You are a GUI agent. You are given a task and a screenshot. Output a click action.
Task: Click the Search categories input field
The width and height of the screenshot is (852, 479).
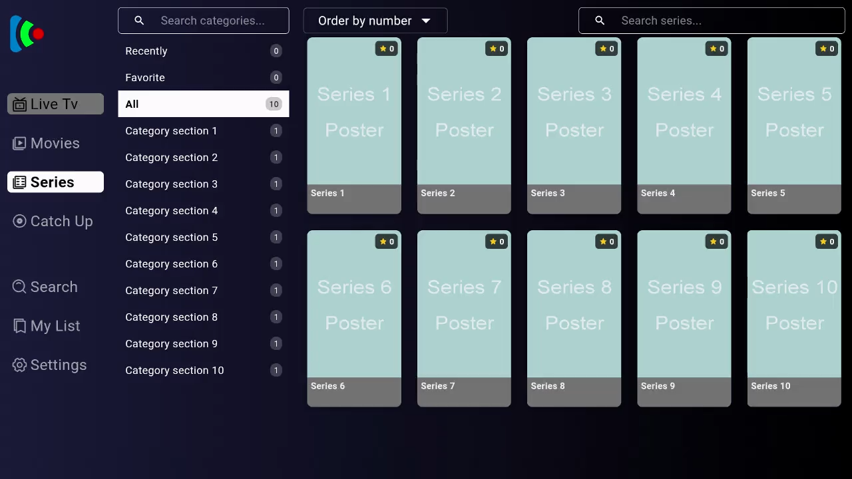(212, 21)
